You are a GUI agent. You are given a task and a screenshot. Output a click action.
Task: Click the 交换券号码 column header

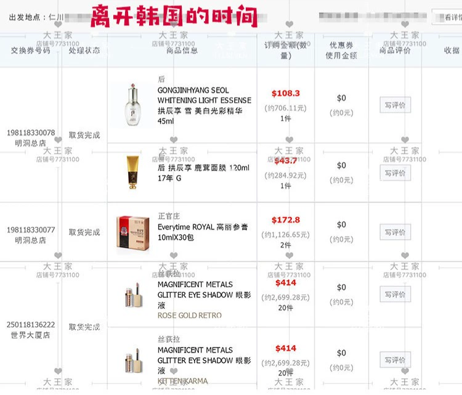point(31,51)
